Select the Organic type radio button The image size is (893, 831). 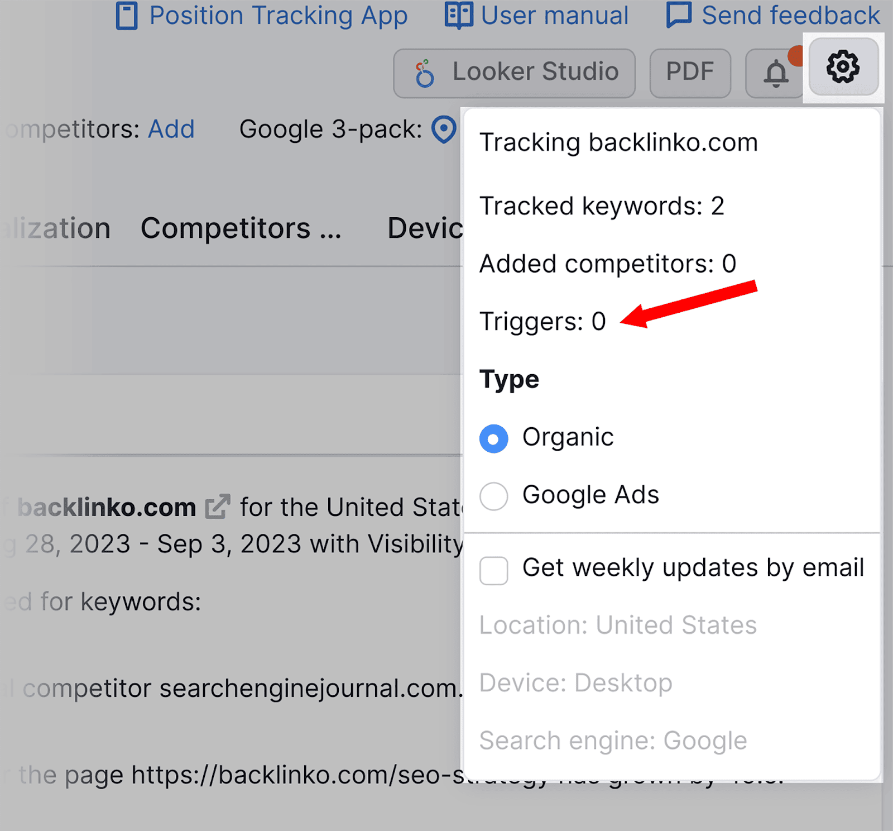[x=493, y=438]
